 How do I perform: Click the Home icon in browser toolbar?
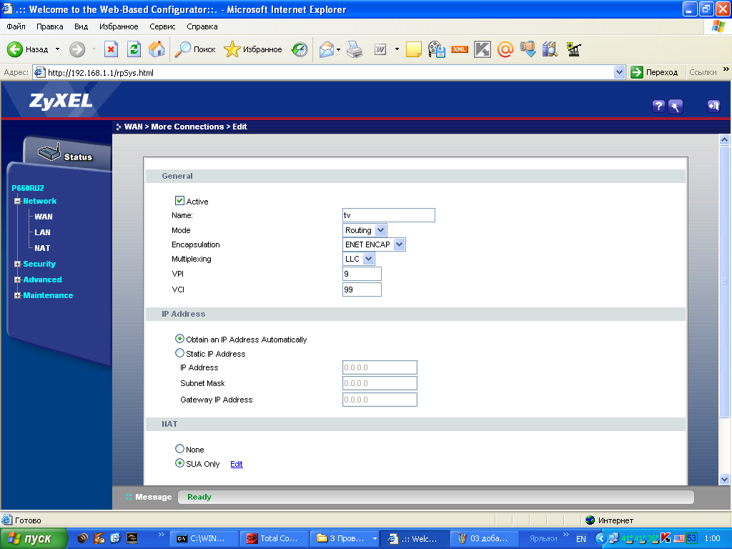click(x=157, y=49)
